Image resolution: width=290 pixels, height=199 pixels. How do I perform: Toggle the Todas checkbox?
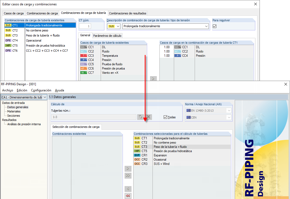pyautogui.click(x=165, y=117)
